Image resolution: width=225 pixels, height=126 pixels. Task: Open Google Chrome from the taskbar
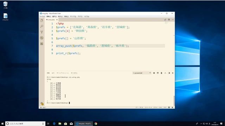(96, 124)
